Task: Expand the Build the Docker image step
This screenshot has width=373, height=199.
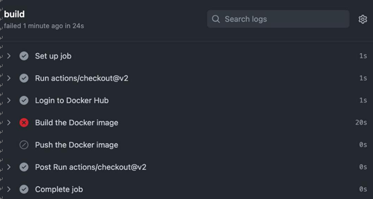Action: [9, 122]
